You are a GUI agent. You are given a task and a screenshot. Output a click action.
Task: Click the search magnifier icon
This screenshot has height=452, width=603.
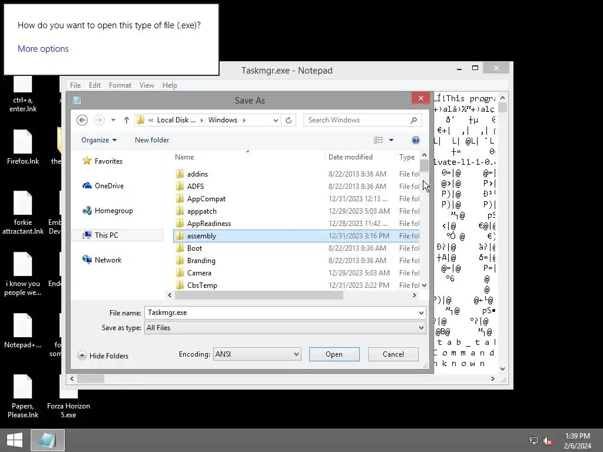click(x=414, y=120)
